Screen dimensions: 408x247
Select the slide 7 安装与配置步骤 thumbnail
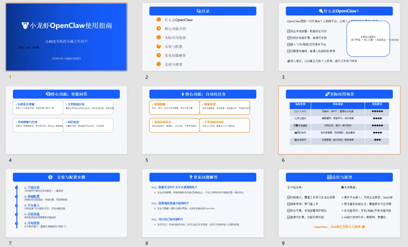click(x=66, y=203)
